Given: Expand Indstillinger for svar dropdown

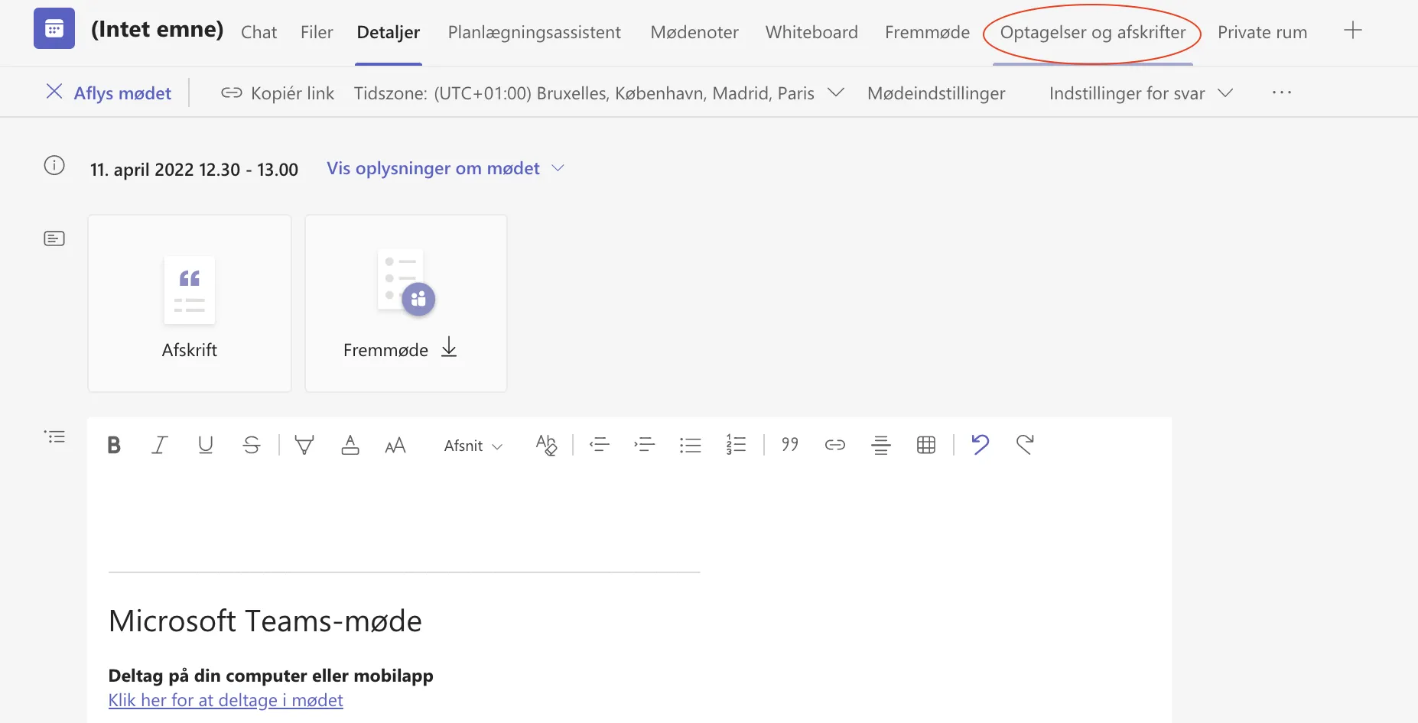Looking at the screenshot, I should pos(1141,93).
